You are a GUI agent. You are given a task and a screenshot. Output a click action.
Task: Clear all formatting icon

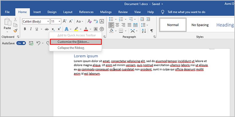pos(90,21)
